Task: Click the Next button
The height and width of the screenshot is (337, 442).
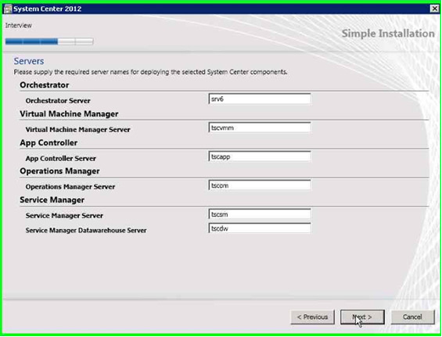Action: click(362, 317)
